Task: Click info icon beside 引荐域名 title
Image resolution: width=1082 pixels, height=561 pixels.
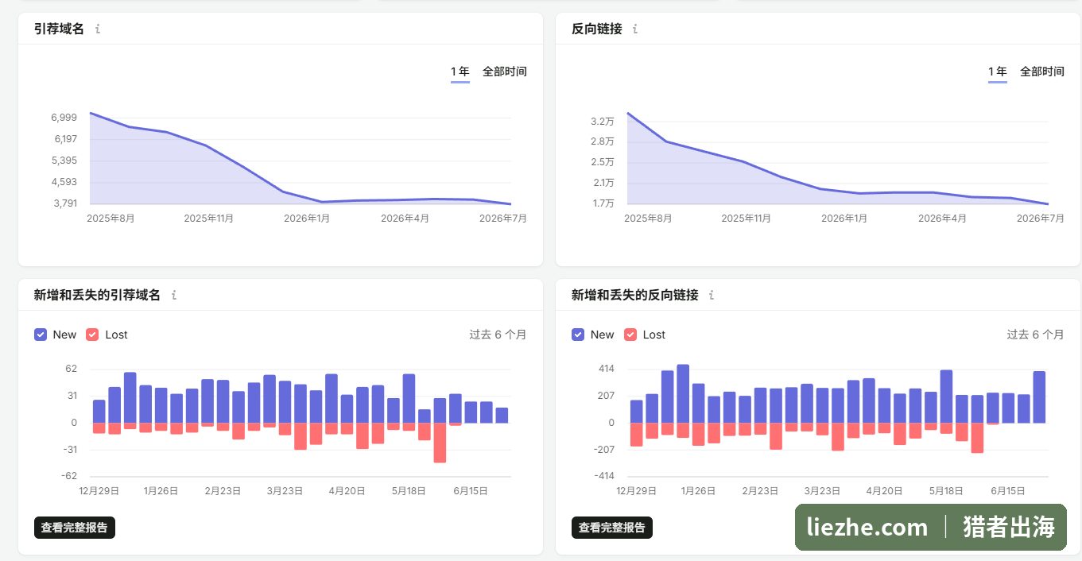Action: [x=98, y=29]
